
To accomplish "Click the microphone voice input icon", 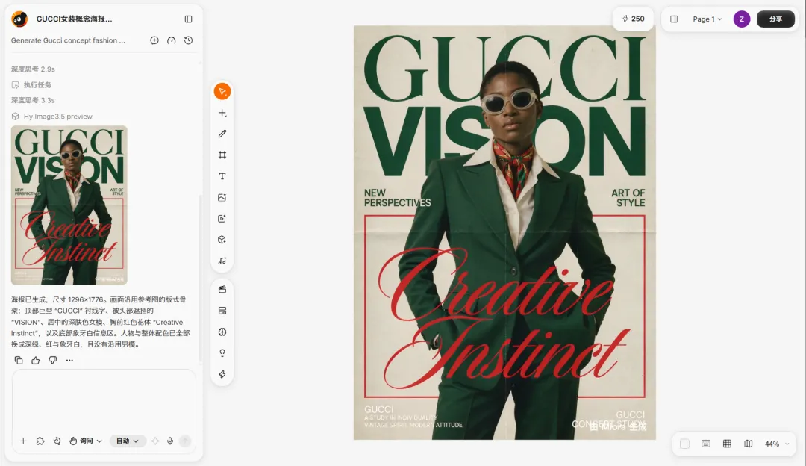I will [x=170, y=441].
